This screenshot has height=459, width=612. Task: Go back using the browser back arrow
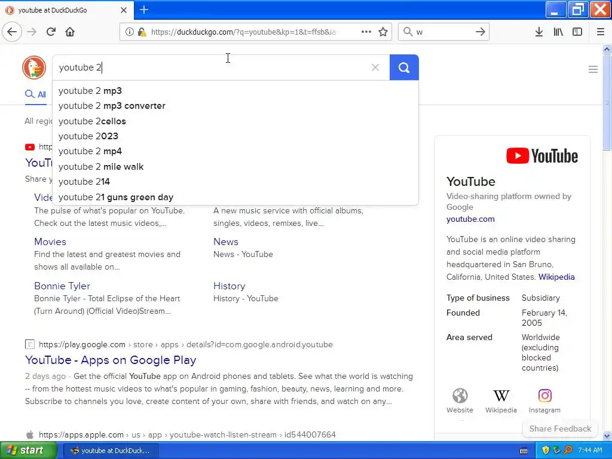[x=12, y=32]
